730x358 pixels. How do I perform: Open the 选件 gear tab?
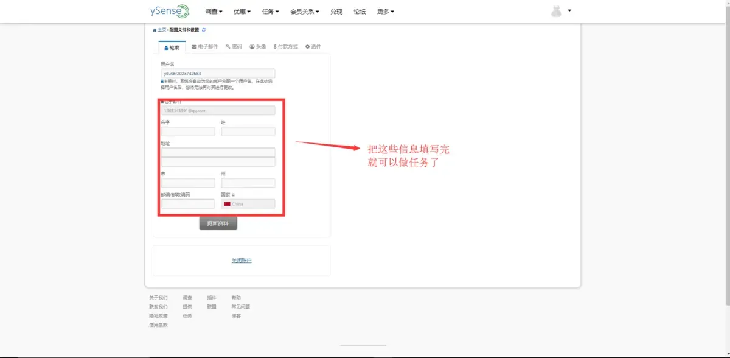[x=313, y=47]
